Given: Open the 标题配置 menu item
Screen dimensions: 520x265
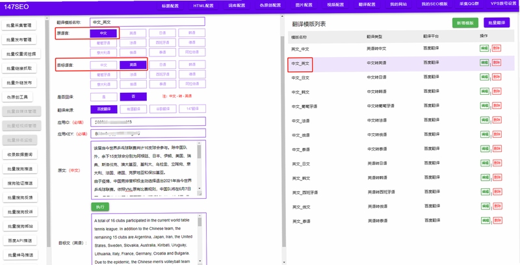Looking at the screenshot, I should coord(170,5).
